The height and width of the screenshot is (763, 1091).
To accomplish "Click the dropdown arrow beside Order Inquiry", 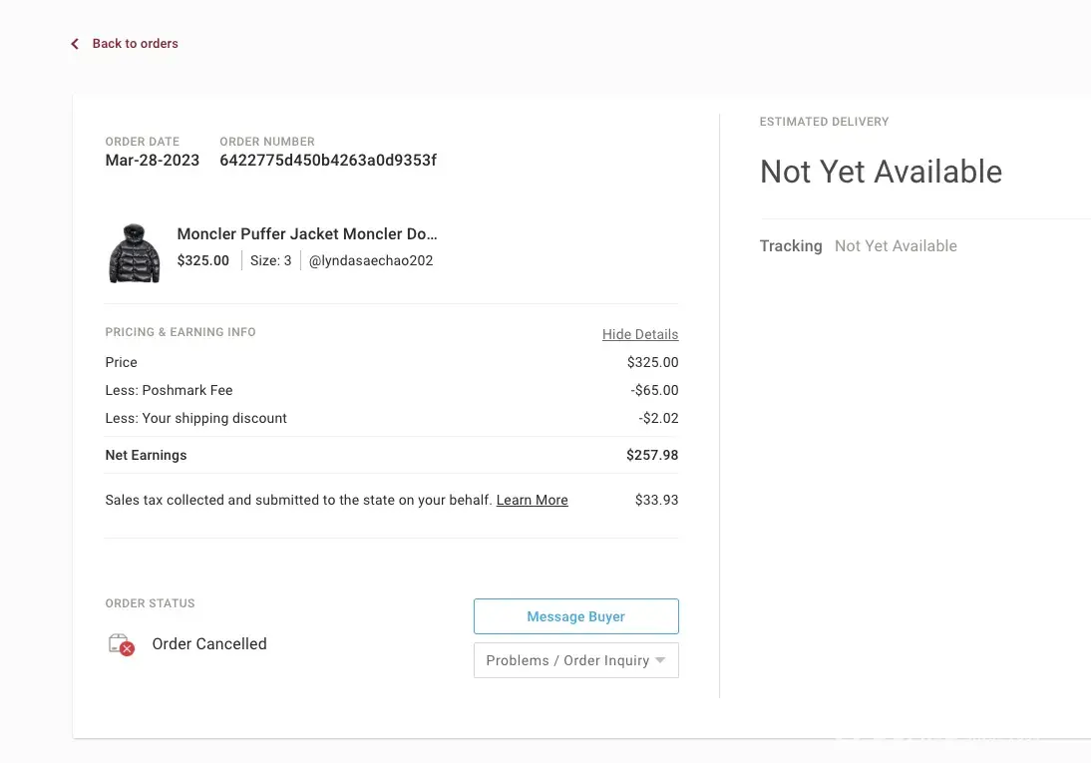I will pos(660,660).
